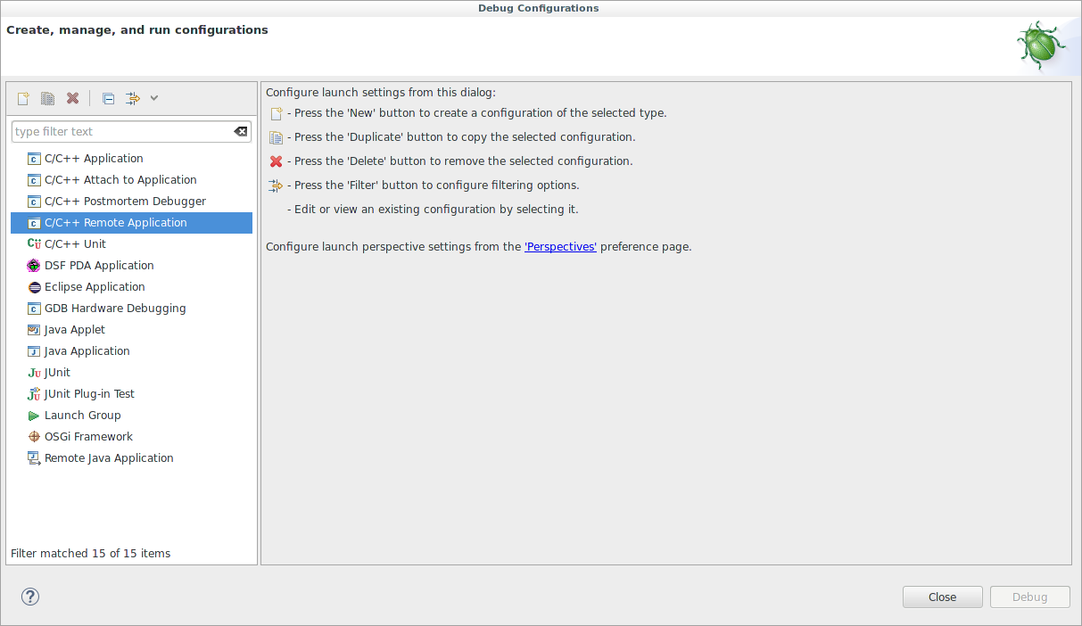Select 'C/C++ Postmortem Debugger' entry
Image resolution: width=1082 pixels, height=626 pixels.
click(x=125, y=202)
